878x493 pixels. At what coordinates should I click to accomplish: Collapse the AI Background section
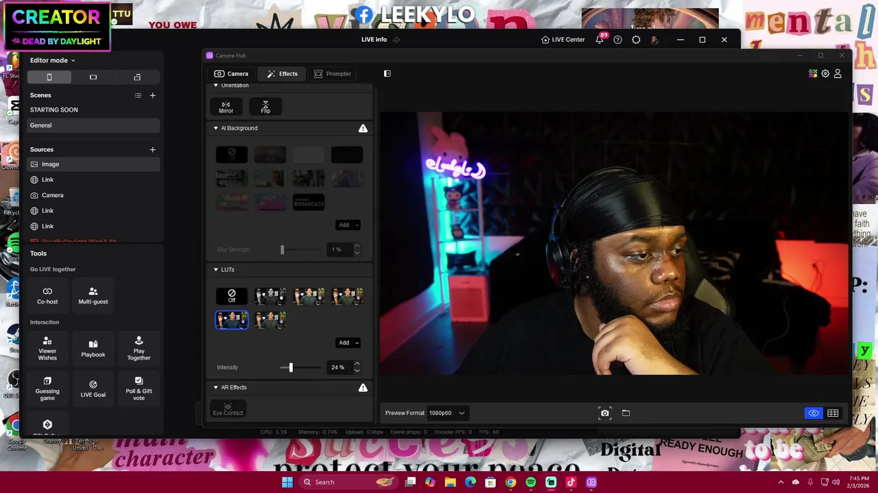point(215,128)
